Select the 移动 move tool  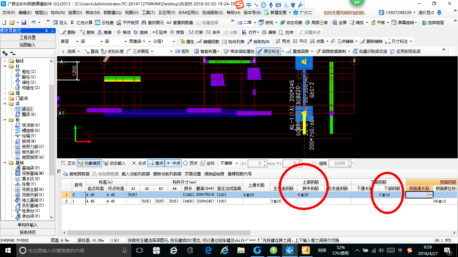[x=123, y=32]
